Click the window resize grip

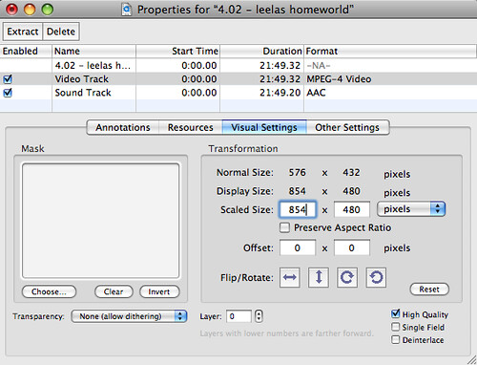tap(471, 359)
